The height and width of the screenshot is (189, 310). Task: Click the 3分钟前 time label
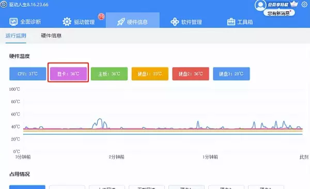point(23,157)
